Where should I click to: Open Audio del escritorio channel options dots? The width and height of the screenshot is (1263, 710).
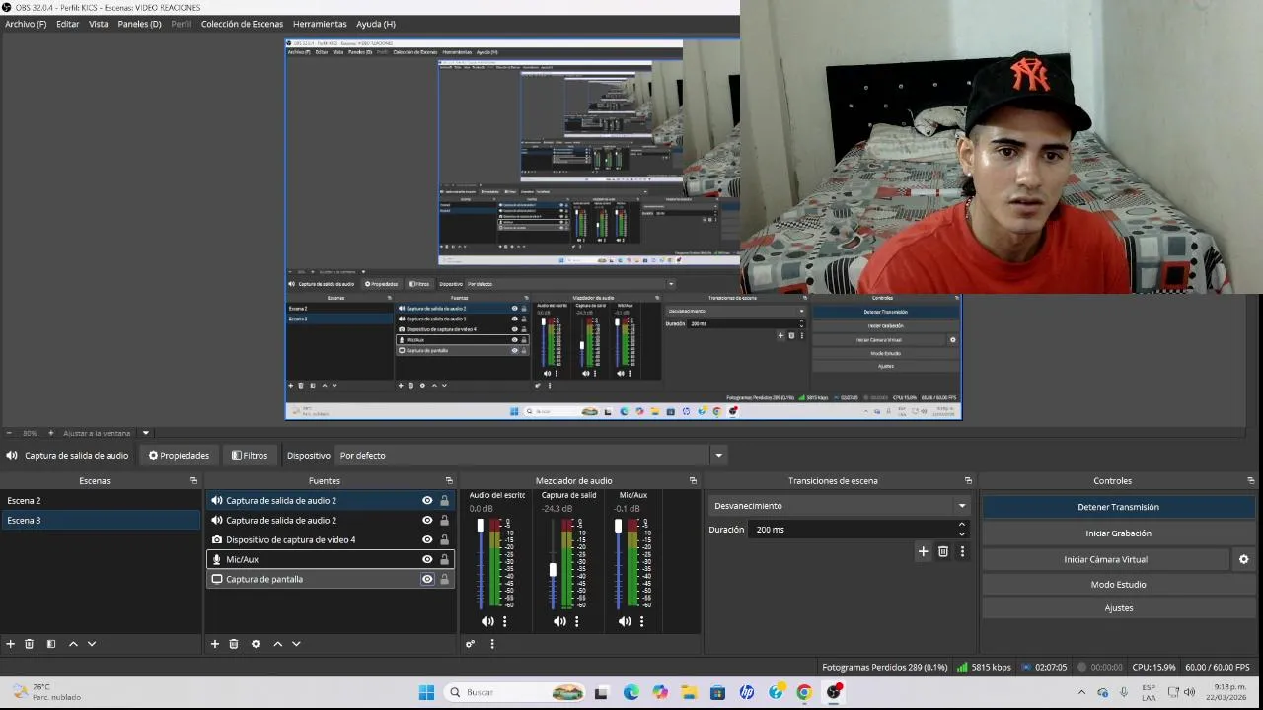(x=504, y=621)
